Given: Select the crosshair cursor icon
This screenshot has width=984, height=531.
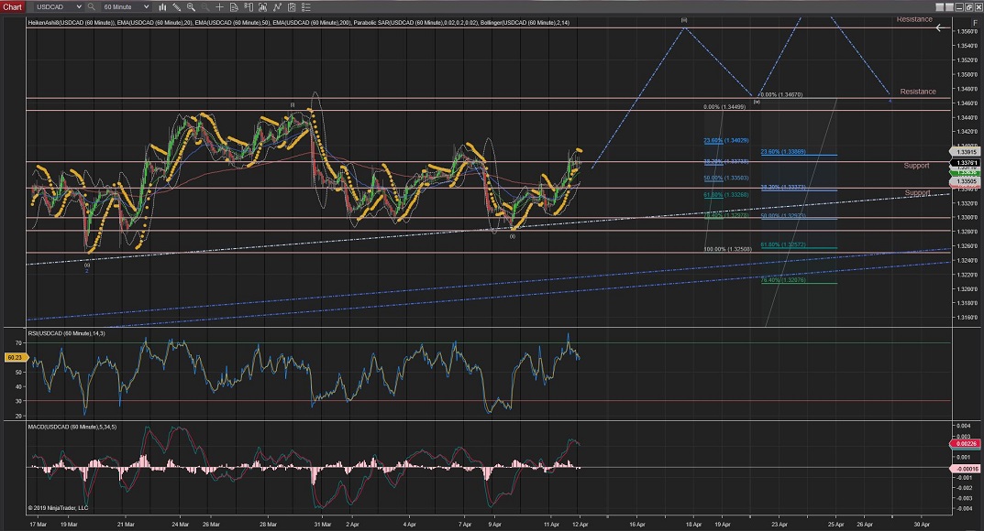Looking at the screenshot, I should [x=220, y=7].
